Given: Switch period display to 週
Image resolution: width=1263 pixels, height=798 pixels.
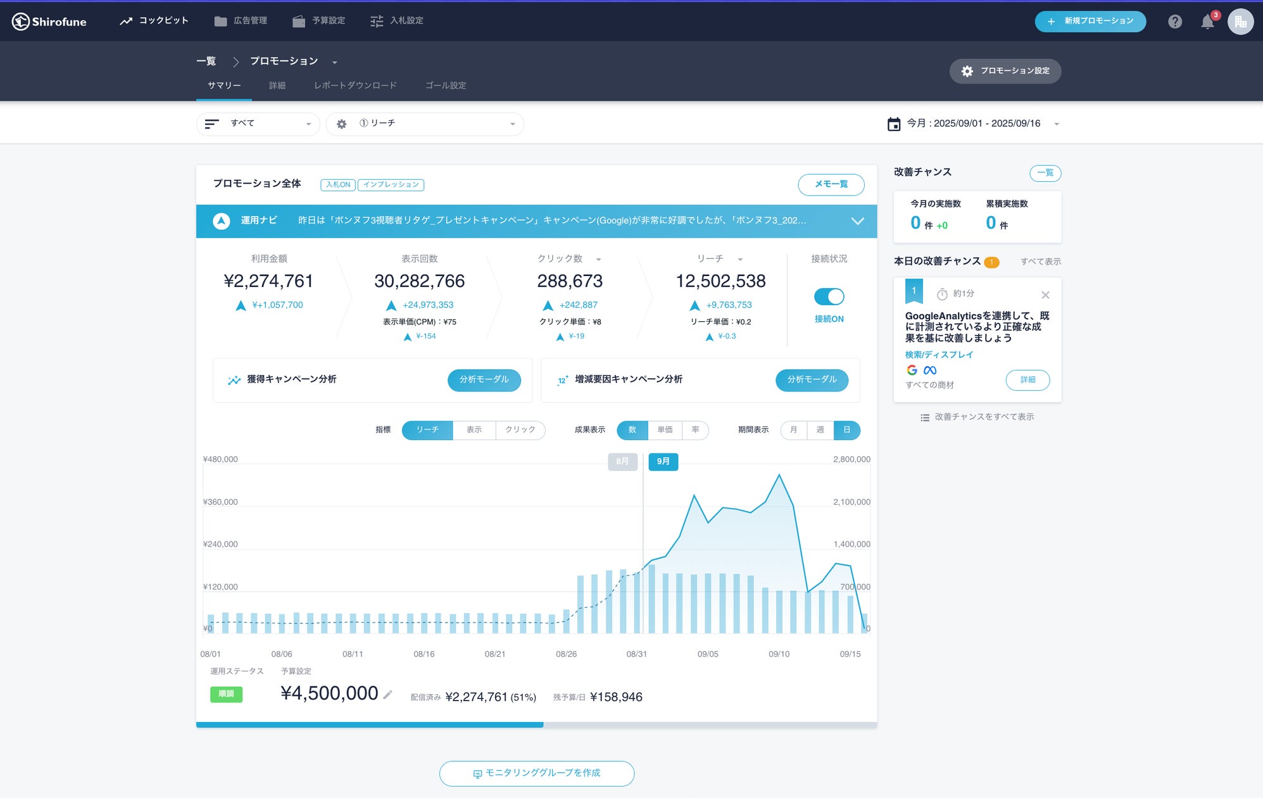Looking at the screenshot, I should 820,430.
